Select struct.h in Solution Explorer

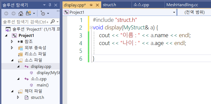point(37,98)
